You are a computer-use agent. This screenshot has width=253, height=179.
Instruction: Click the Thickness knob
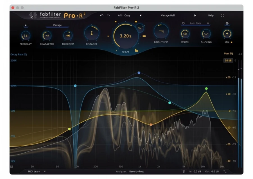pyautogui.click(x=68, y=36)
